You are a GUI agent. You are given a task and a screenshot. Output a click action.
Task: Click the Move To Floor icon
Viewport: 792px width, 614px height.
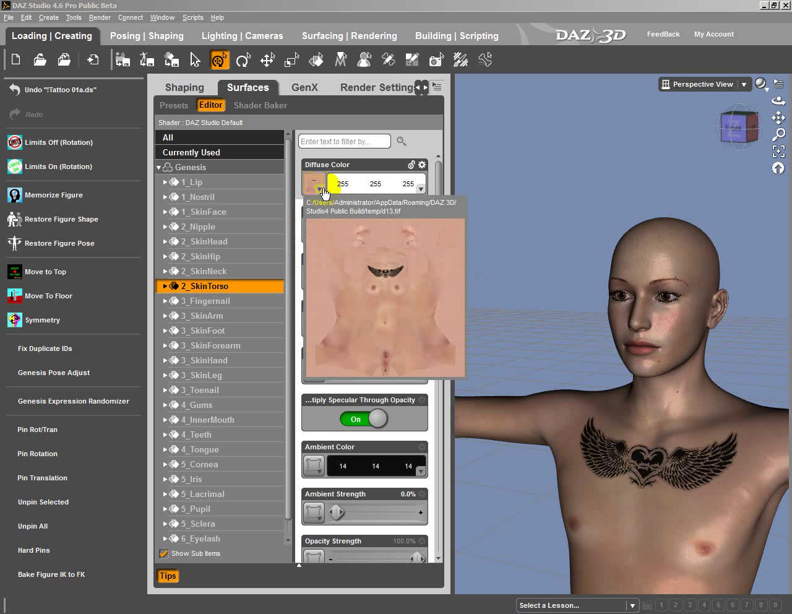(15, 296)
